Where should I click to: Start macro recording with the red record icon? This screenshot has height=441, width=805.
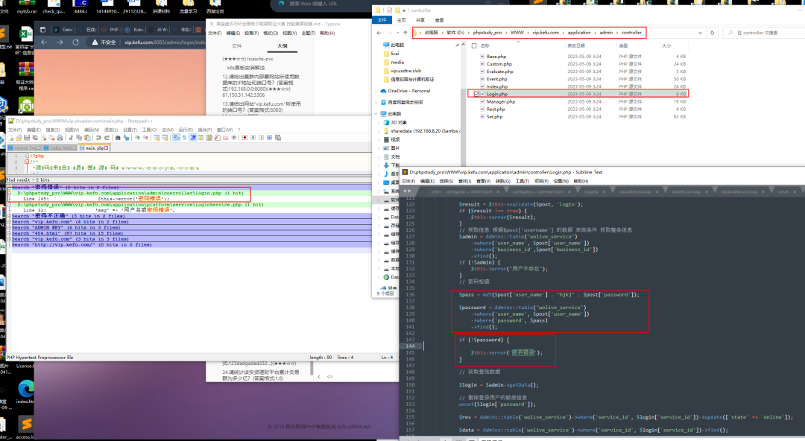[245, 138]
